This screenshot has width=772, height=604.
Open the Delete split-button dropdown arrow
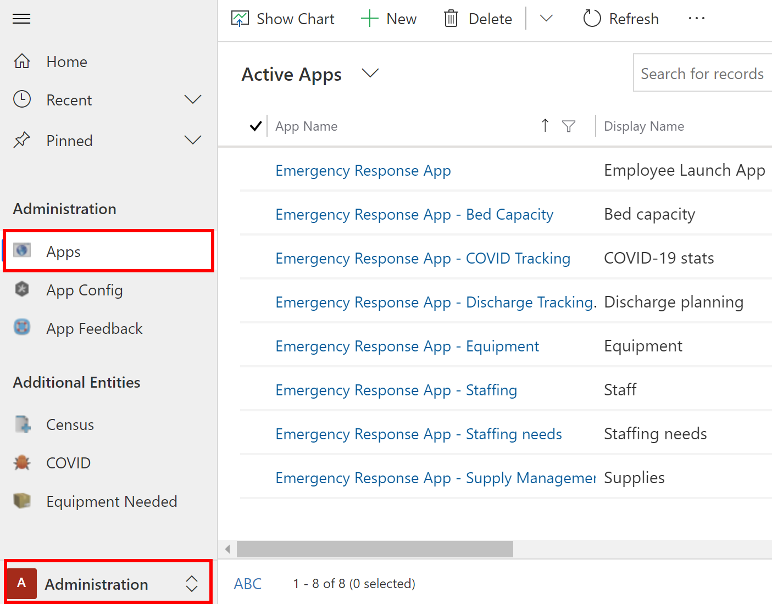[546, 19]
